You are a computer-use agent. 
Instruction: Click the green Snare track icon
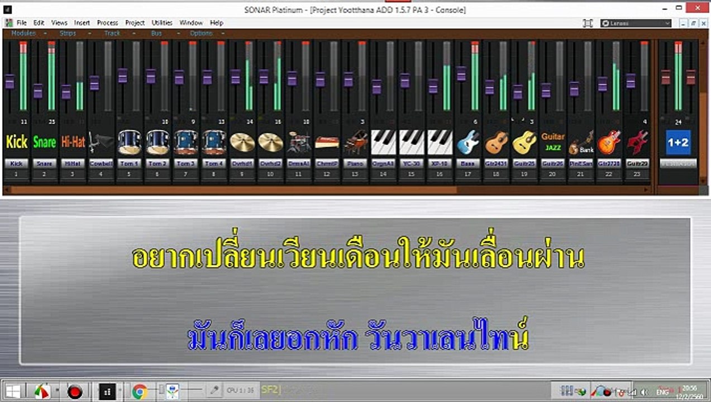click(x=45, y=142)
